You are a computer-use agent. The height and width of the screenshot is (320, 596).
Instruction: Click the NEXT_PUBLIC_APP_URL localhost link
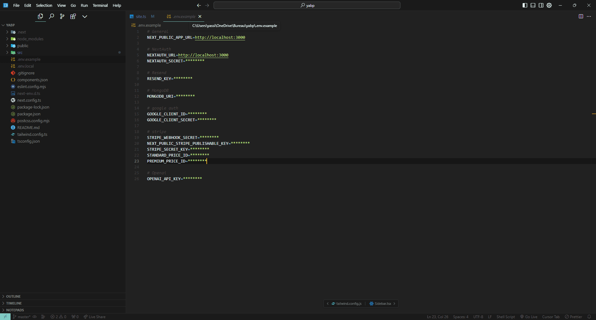click(220, 38)
